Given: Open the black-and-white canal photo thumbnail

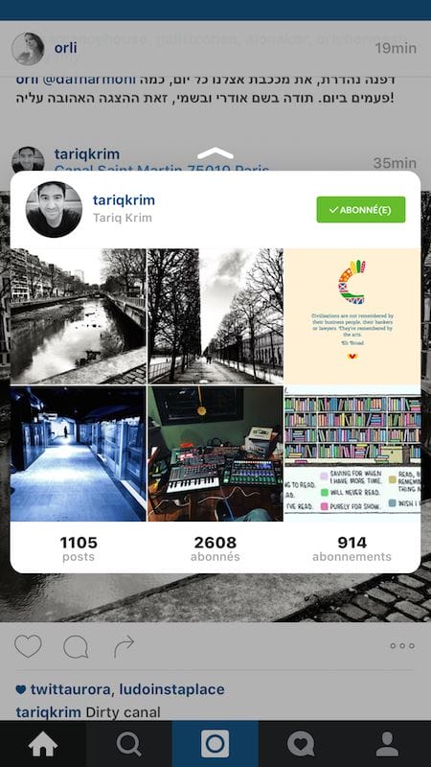Looking at the screenshot, I should (79, 316).
